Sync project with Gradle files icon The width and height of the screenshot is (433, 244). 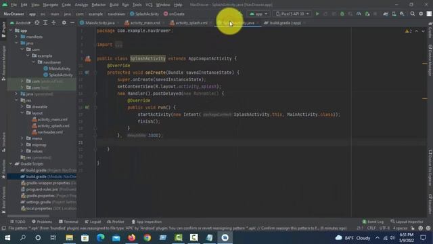tap(386, 14)
